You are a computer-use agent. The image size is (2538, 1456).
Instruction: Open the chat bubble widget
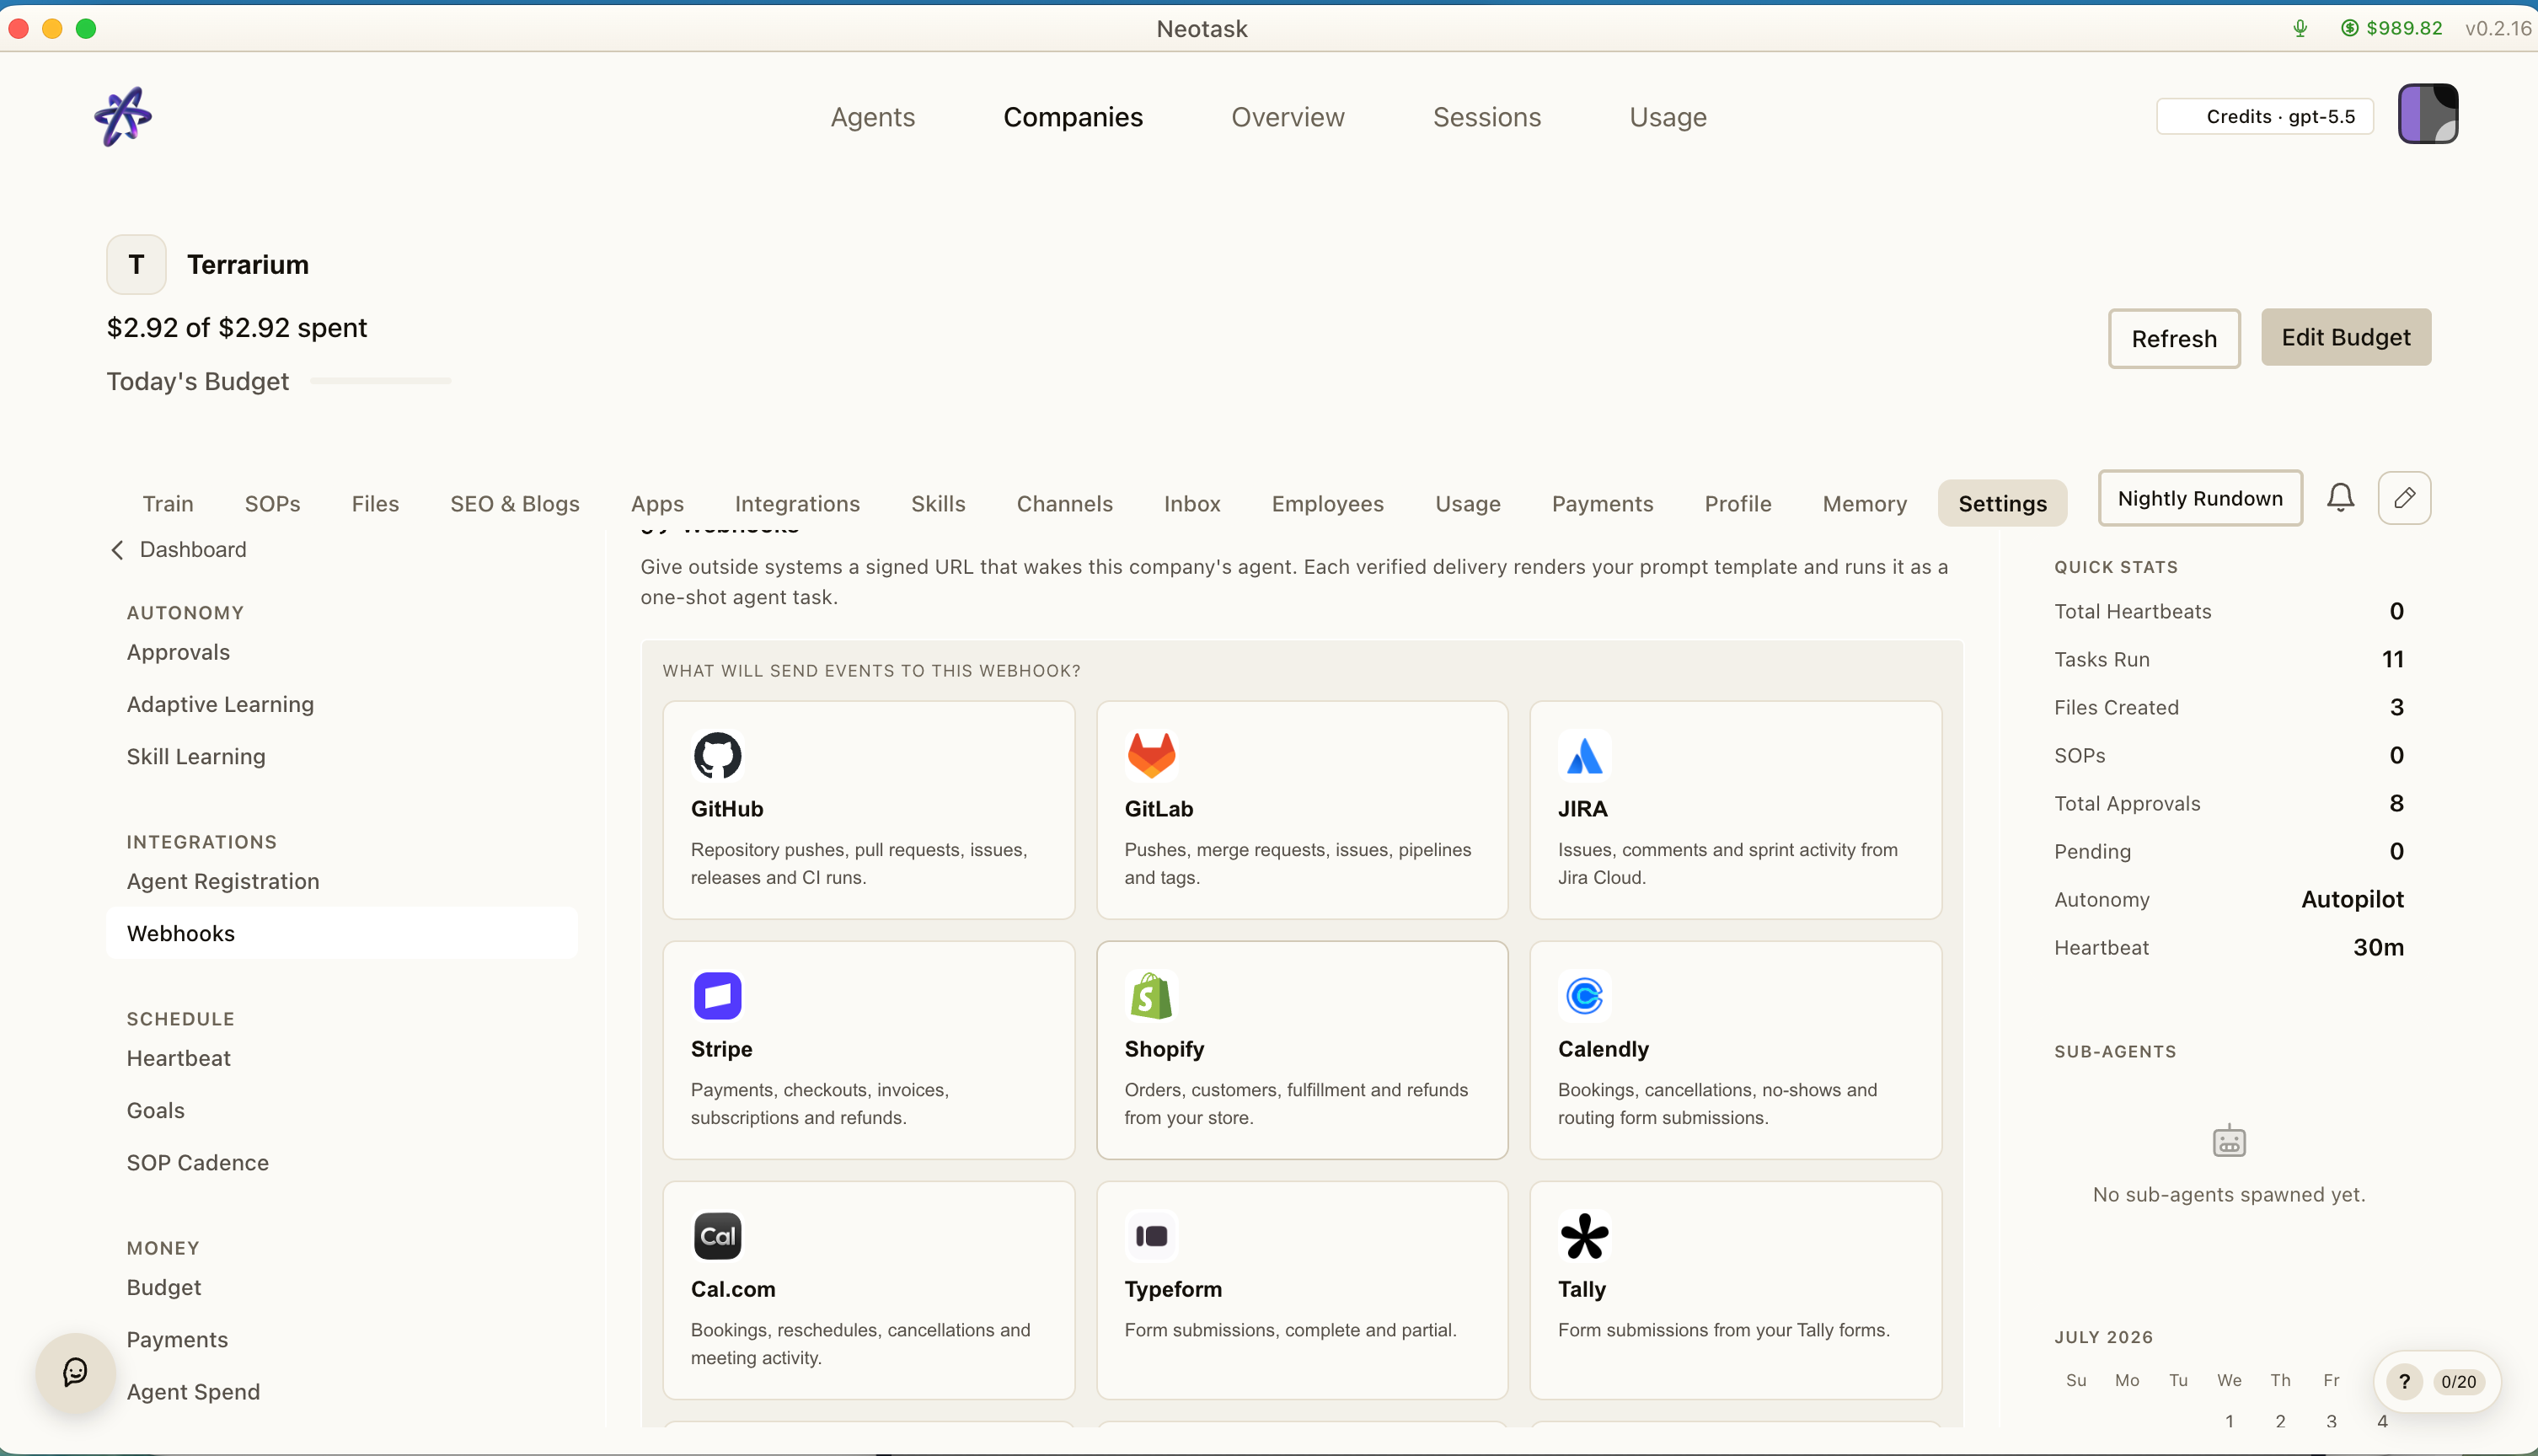tap(75, 1372)
